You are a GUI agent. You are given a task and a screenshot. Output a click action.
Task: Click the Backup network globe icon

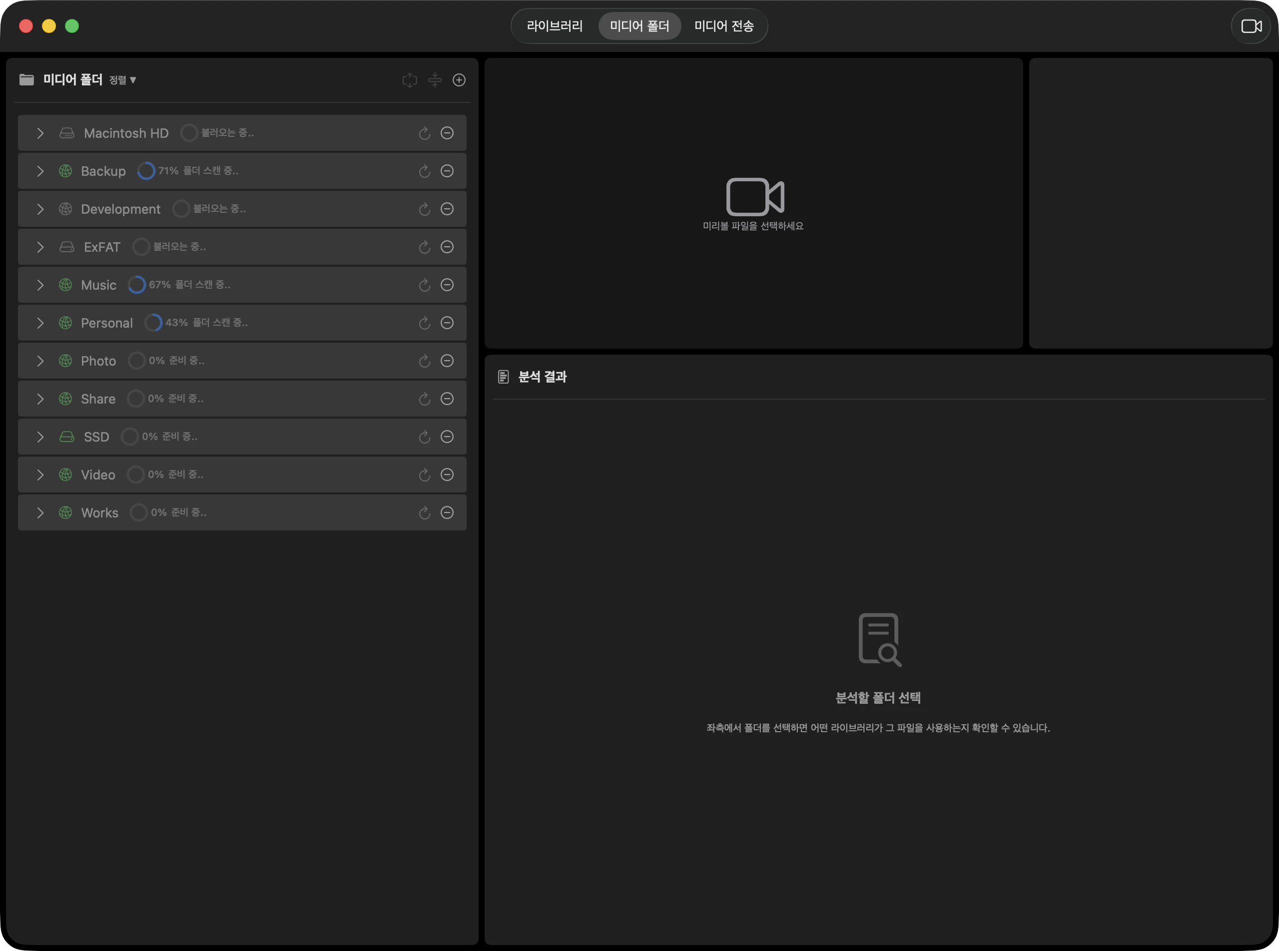click(x=65, y=171)
